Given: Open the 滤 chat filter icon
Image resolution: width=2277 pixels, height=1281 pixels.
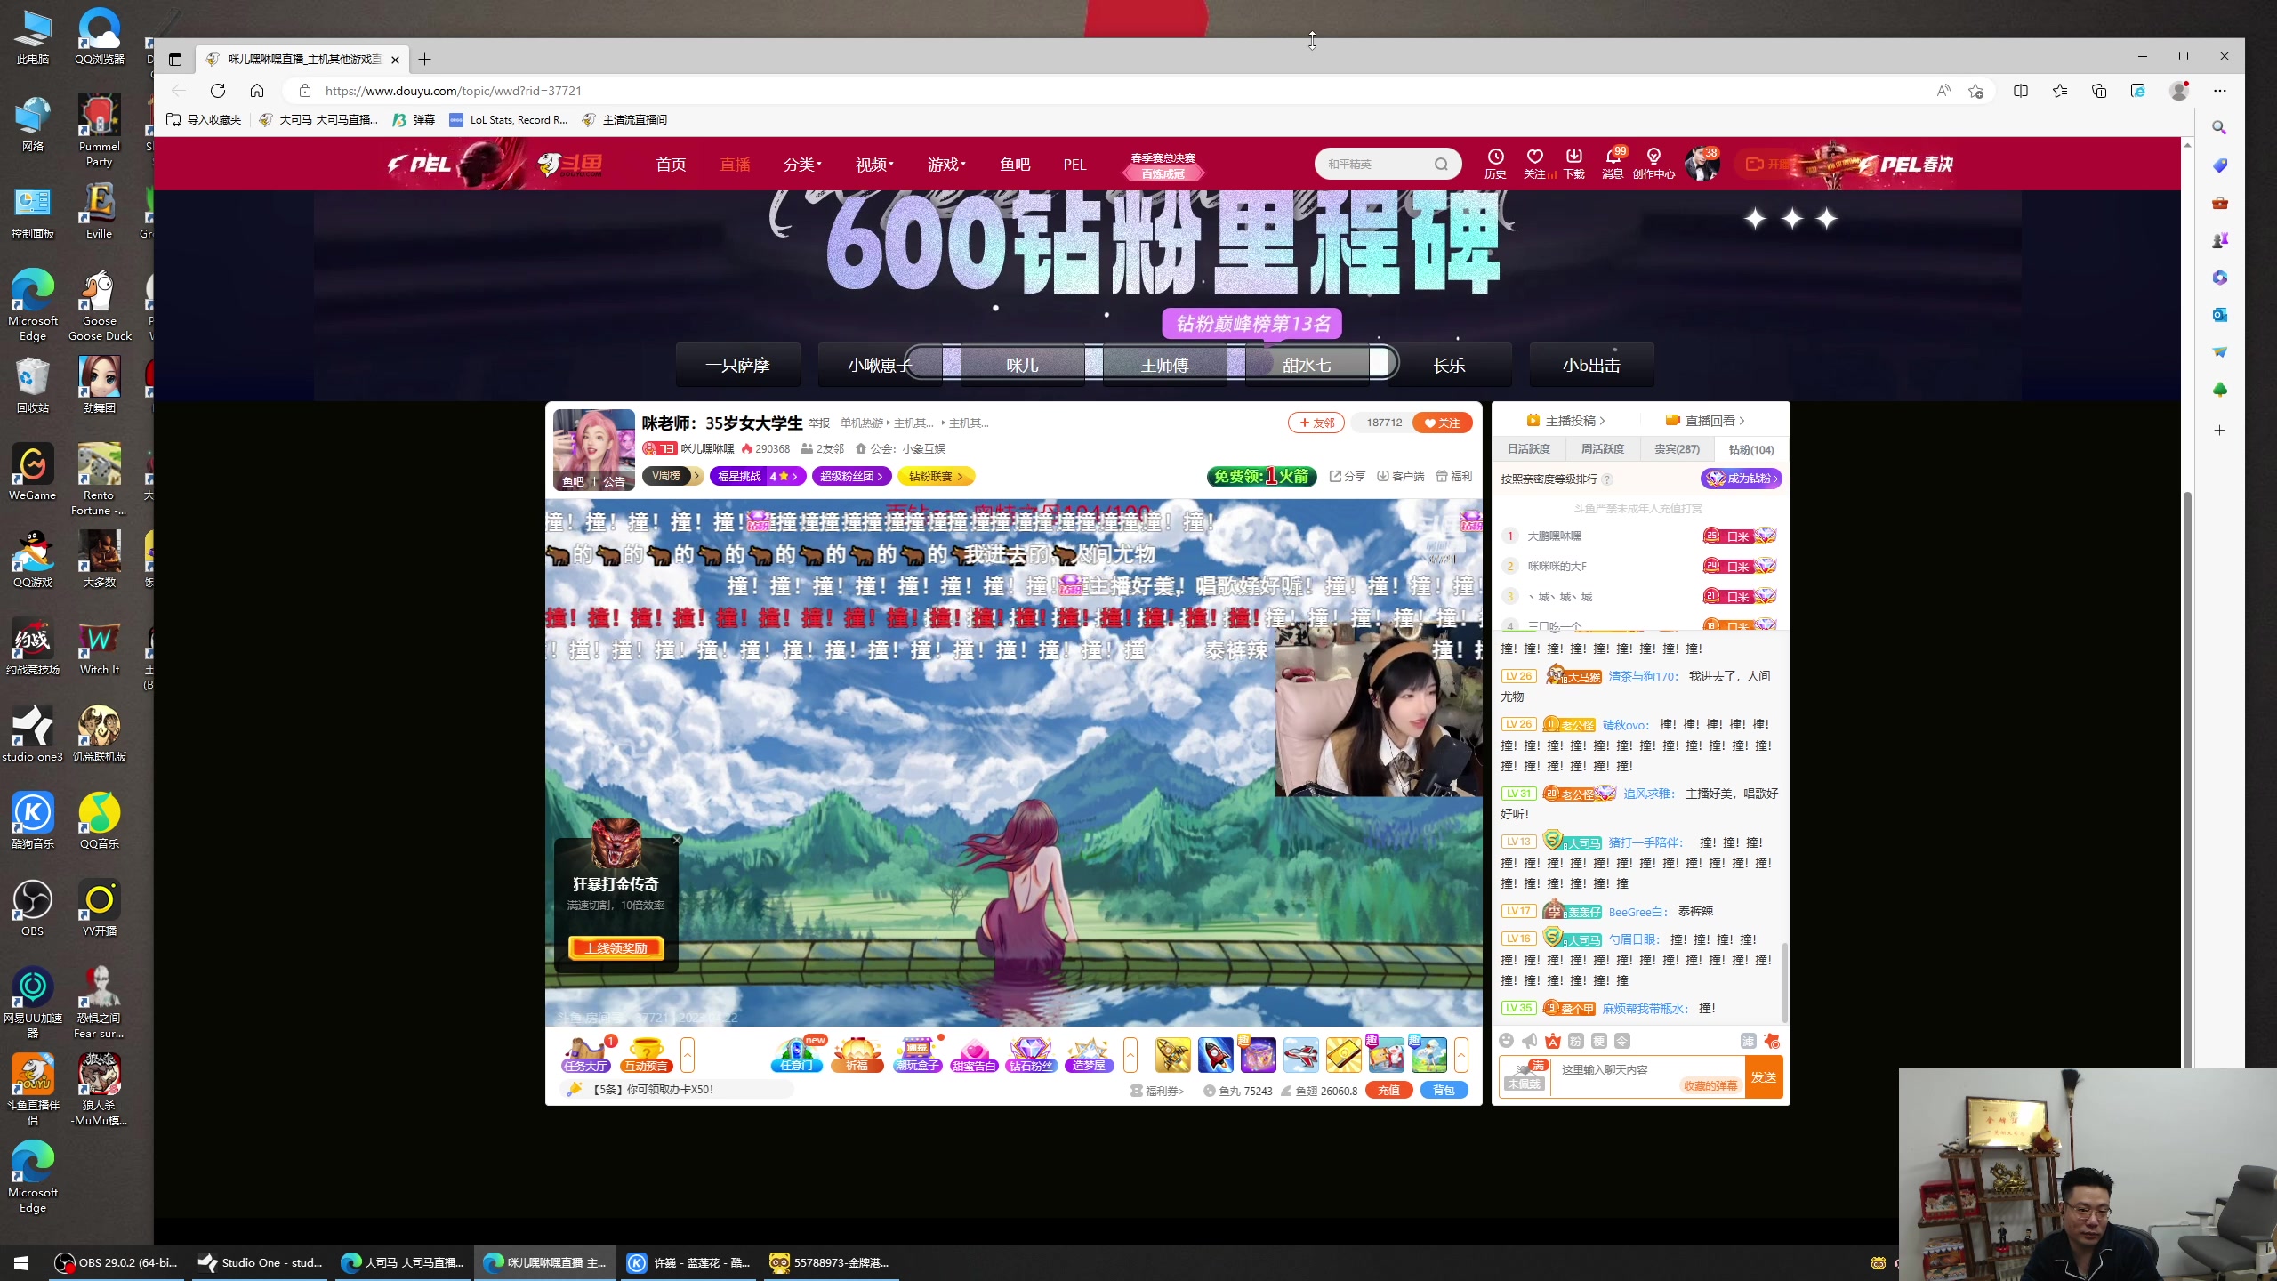Looking at the screenshot, I should point(1748,1041).
